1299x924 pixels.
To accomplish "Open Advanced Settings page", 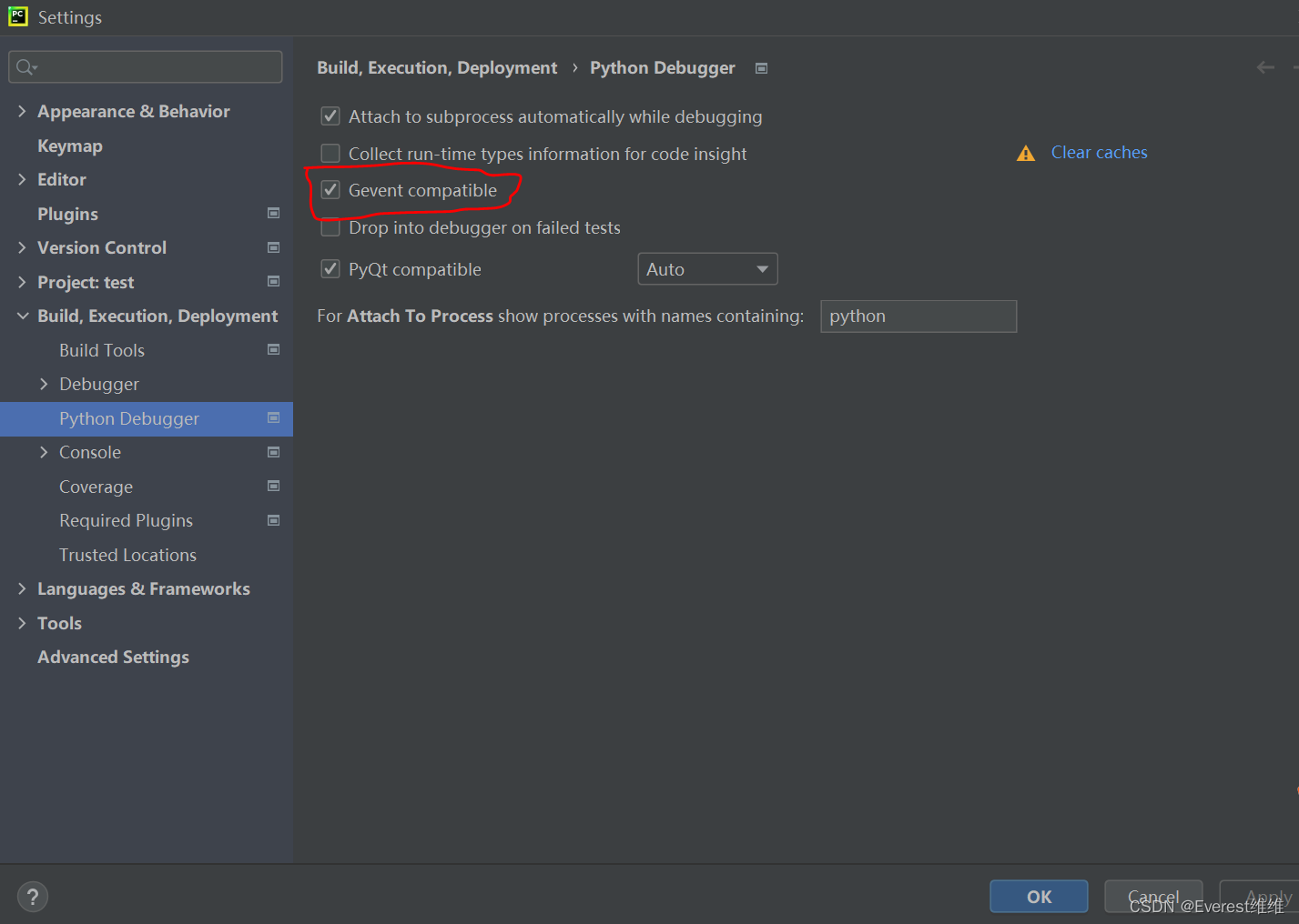I will pyautogui.click(x=113, y=657).
